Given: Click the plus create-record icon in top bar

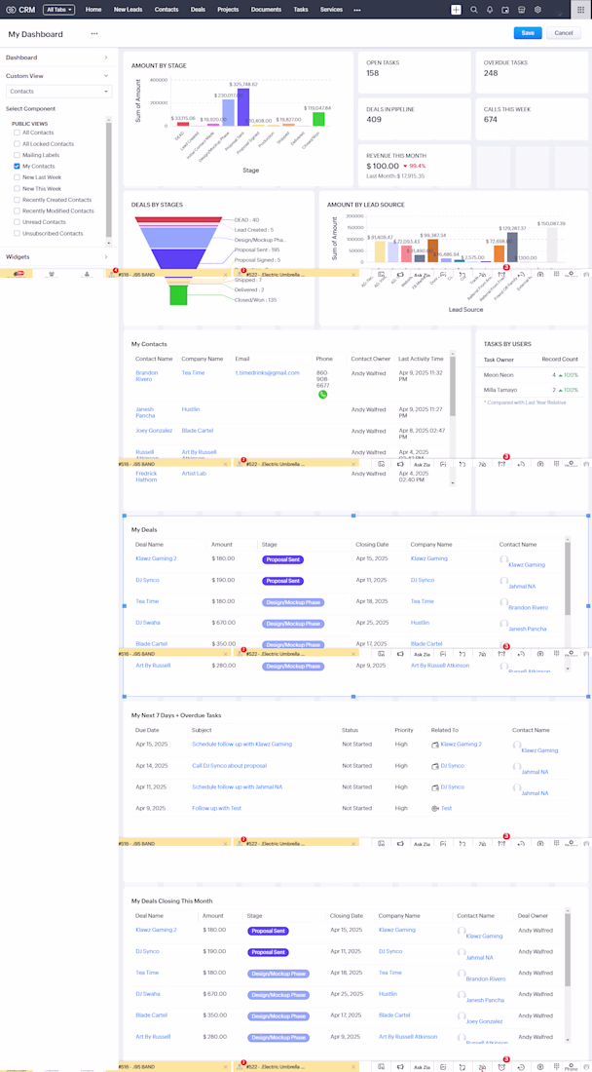Looking at the screenshot, I should [456, 10].
